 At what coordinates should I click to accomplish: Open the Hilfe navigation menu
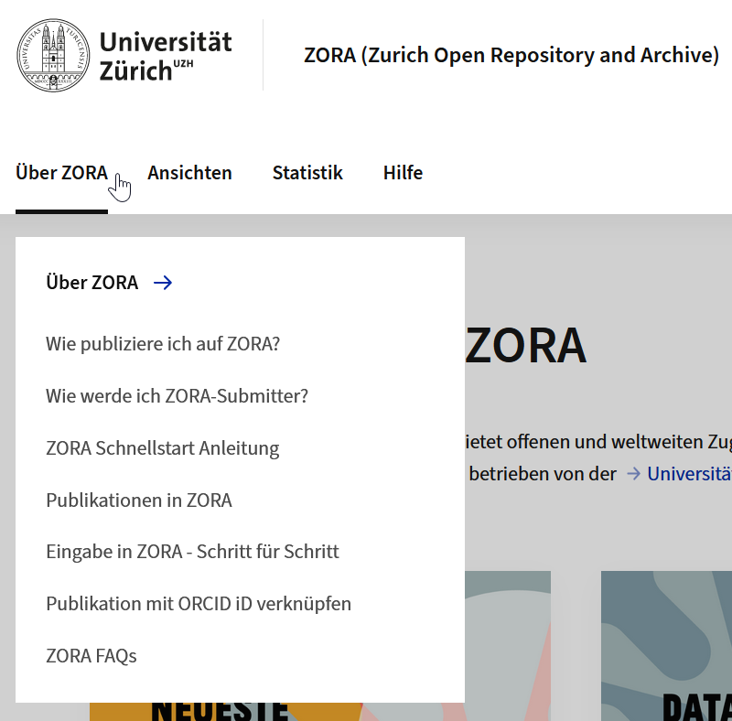(x=403, y=173)
